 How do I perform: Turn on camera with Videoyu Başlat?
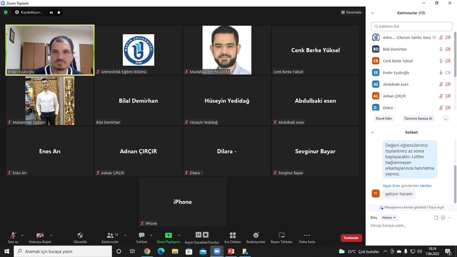point(40,235)
